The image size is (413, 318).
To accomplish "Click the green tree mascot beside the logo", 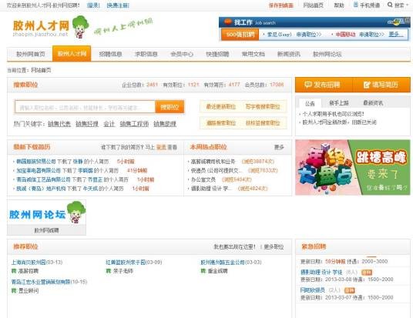I will [80, 27].
